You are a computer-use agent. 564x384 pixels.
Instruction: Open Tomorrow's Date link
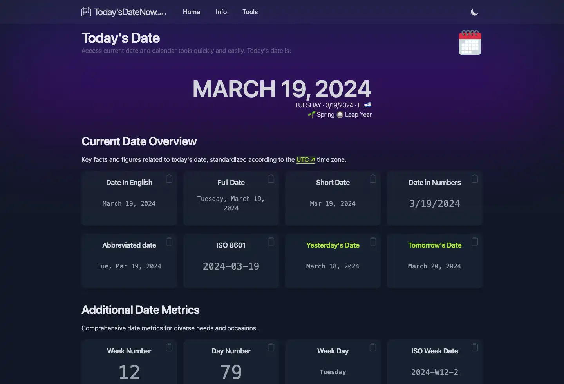point(434,245)
